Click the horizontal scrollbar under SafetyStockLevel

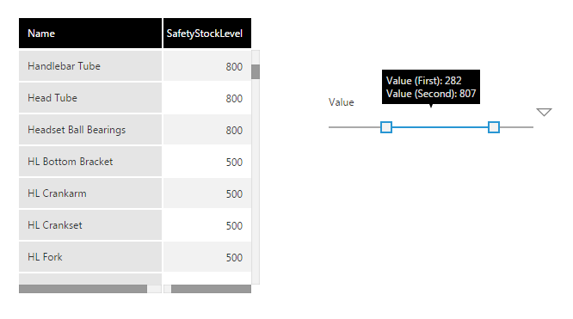coord(211,289)
